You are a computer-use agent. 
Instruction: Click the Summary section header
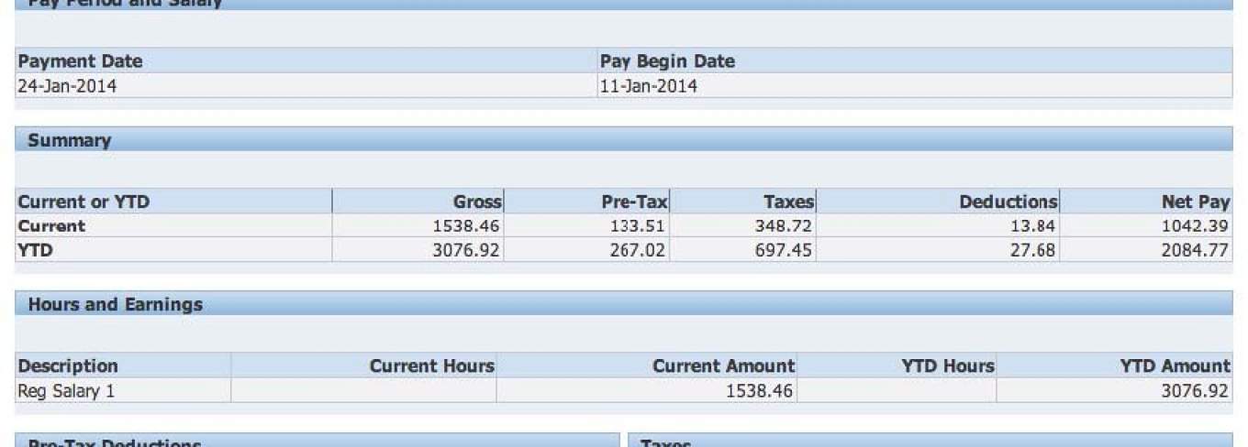tap(69, 140)
